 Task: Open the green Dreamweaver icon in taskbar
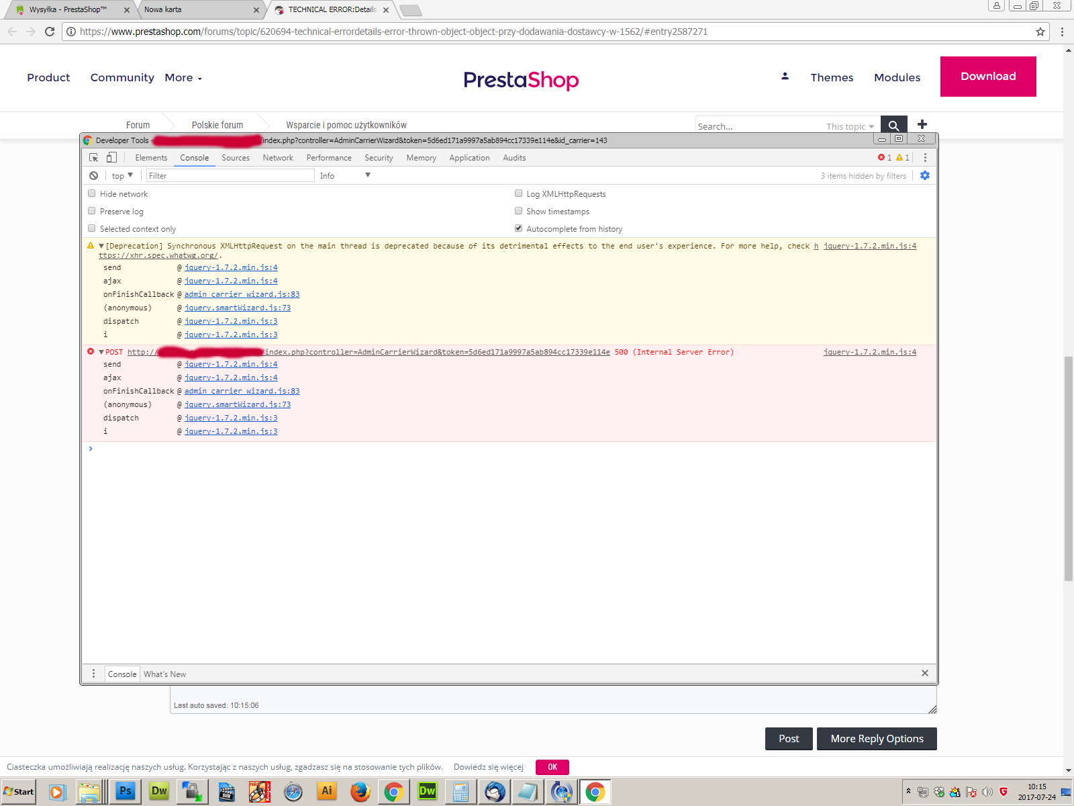coord(428,792)
